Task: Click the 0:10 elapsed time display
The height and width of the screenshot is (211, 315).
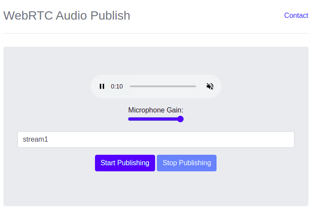Action: [117, 86]
